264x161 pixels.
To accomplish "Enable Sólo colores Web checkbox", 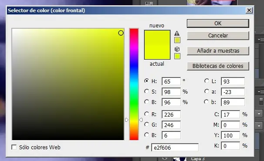I will coord(14,147).
